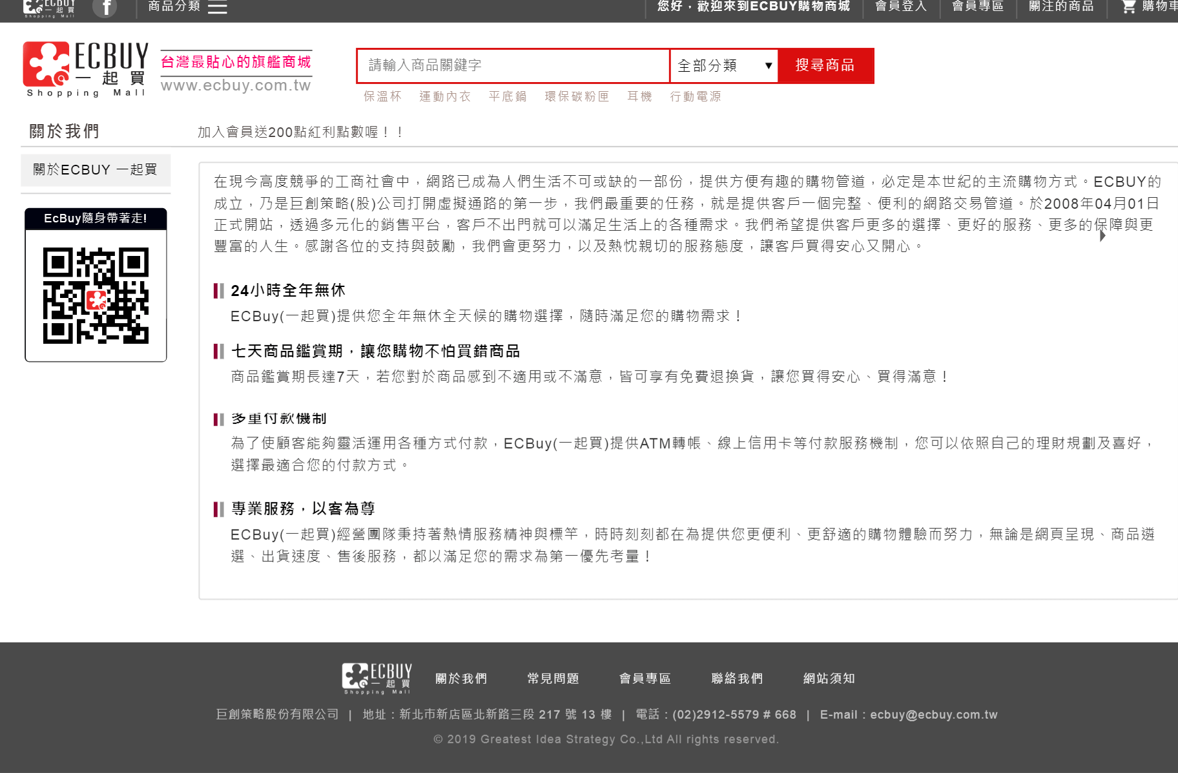
Task: Click the 環保碳粉匣 keyword link
Action: (577, 96)
